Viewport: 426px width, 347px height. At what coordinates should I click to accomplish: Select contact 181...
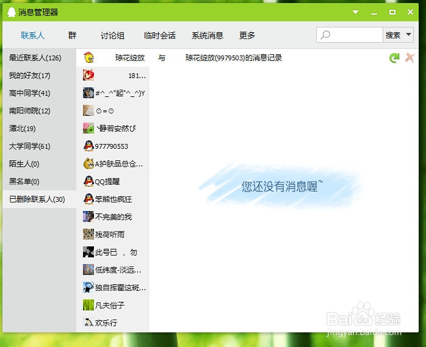coord(113,76)
